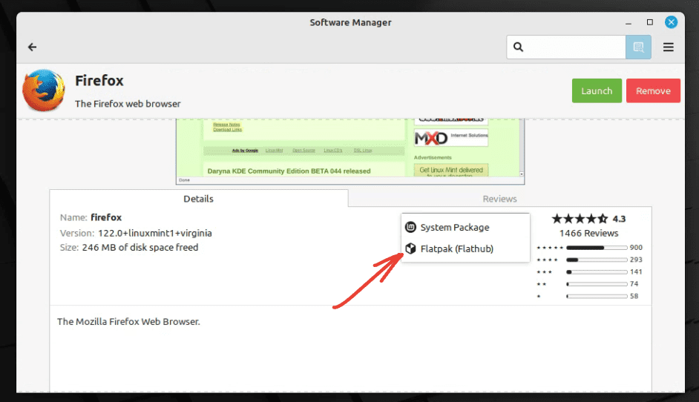The image size is (699, 402).
Task: Click the package name 'firefox' value
Action: tap(106, 217)
